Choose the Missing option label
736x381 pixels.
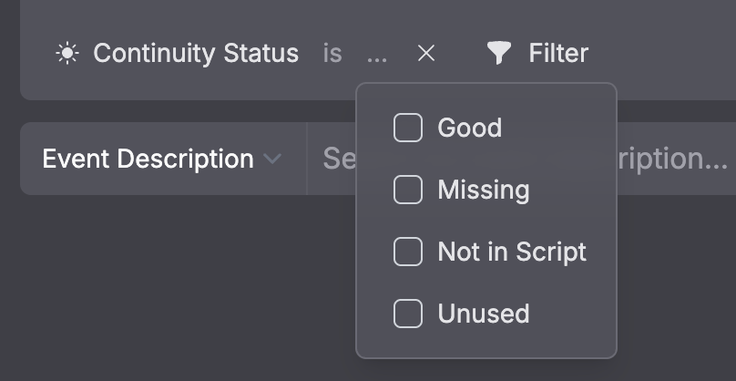coord(483,190)
